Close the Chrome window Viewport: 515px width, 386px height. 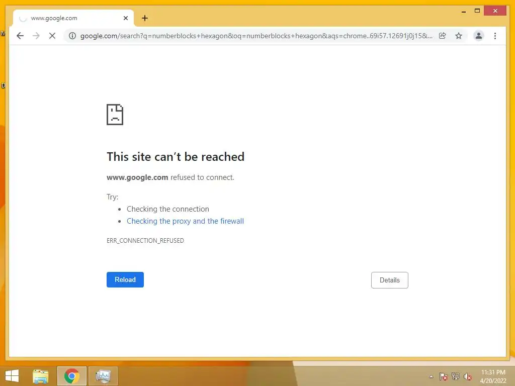pyautogui.click(x=495, y=11)
